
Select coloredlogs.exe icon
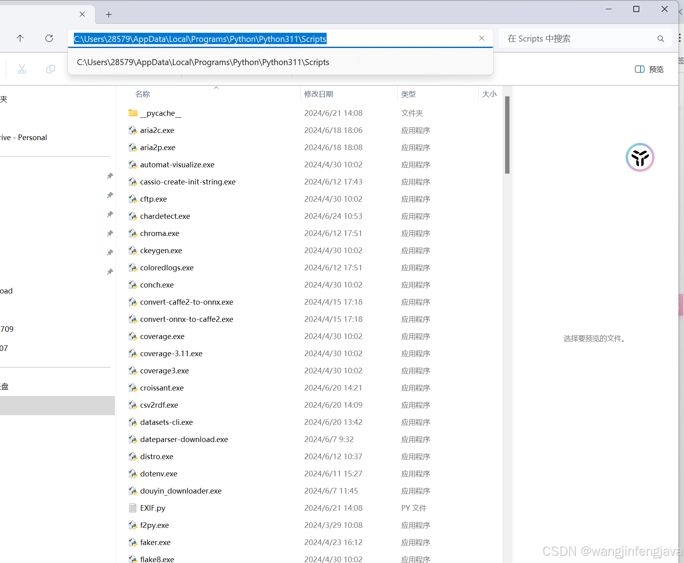pos(133,268)
